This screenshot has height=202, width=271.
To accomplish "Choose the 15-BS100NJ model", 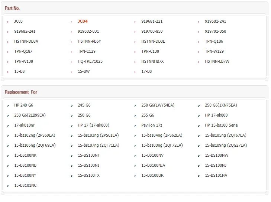I will tap(216, 165).
